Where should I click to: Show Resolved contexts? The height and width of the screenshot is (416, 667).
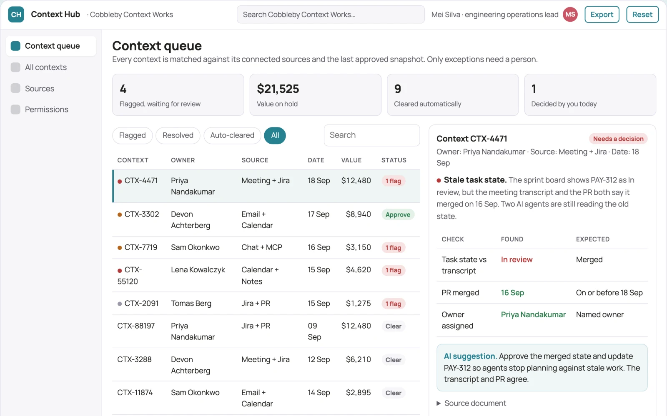[178, 135]
